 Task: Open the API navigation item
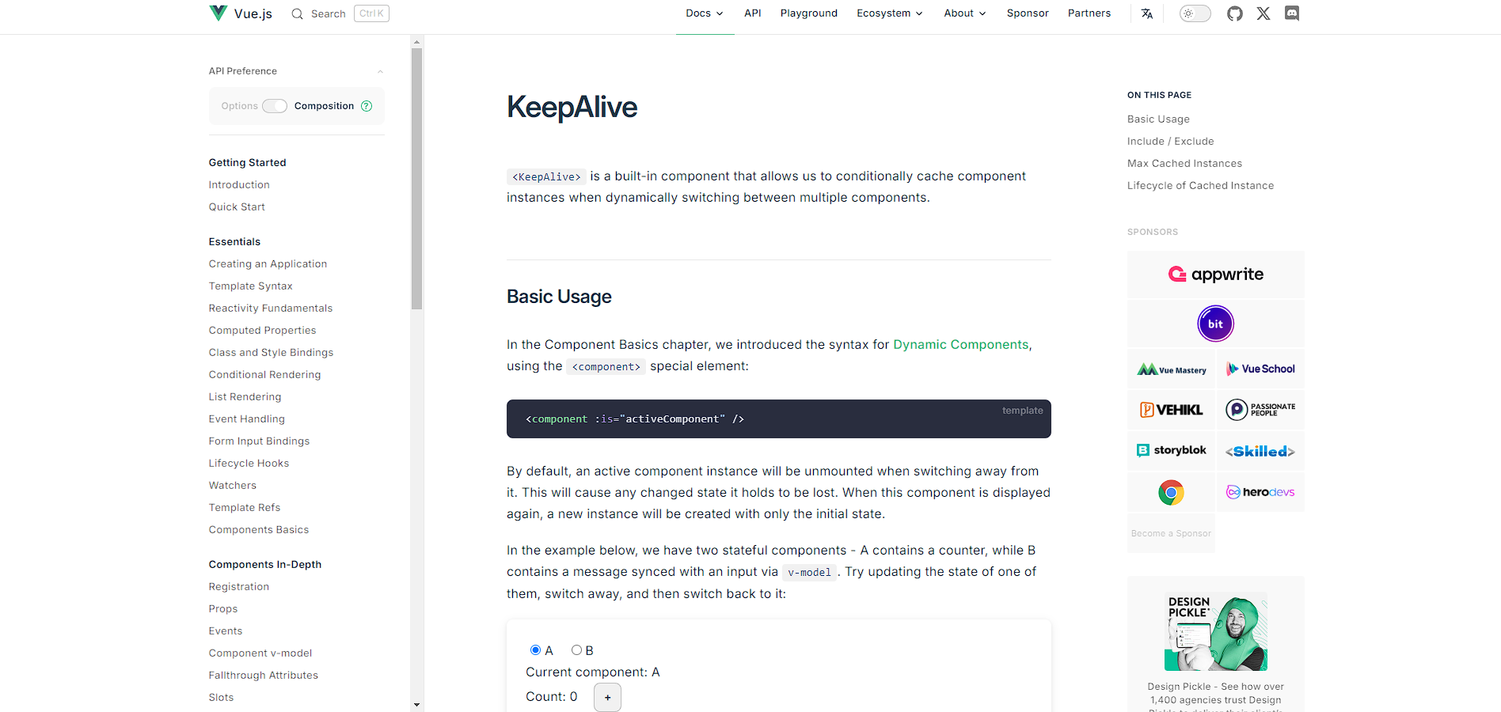pos(753,13)
